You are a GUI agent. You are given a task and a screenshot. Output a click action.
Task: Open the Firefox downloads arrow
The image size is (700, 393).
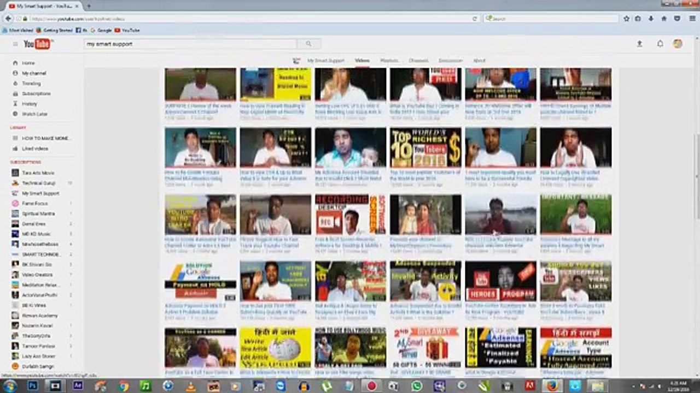click(x=651, y=19)
